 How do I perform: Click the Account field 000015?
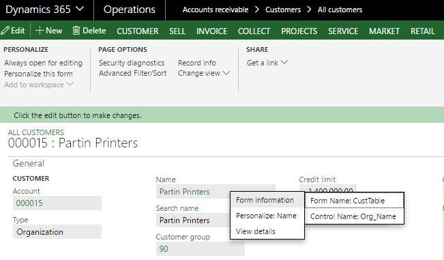click(x=57, y=203)
